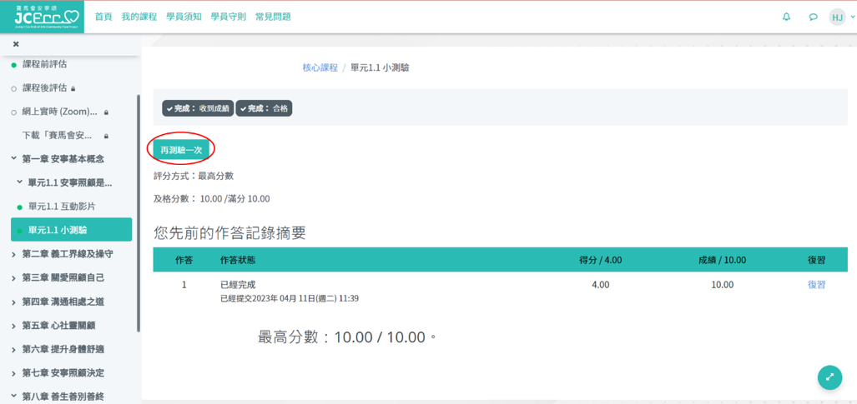Expand 第四章 溝通相處之道 chapter
This screenshot has height=404, width=857.
click(13, 302)
